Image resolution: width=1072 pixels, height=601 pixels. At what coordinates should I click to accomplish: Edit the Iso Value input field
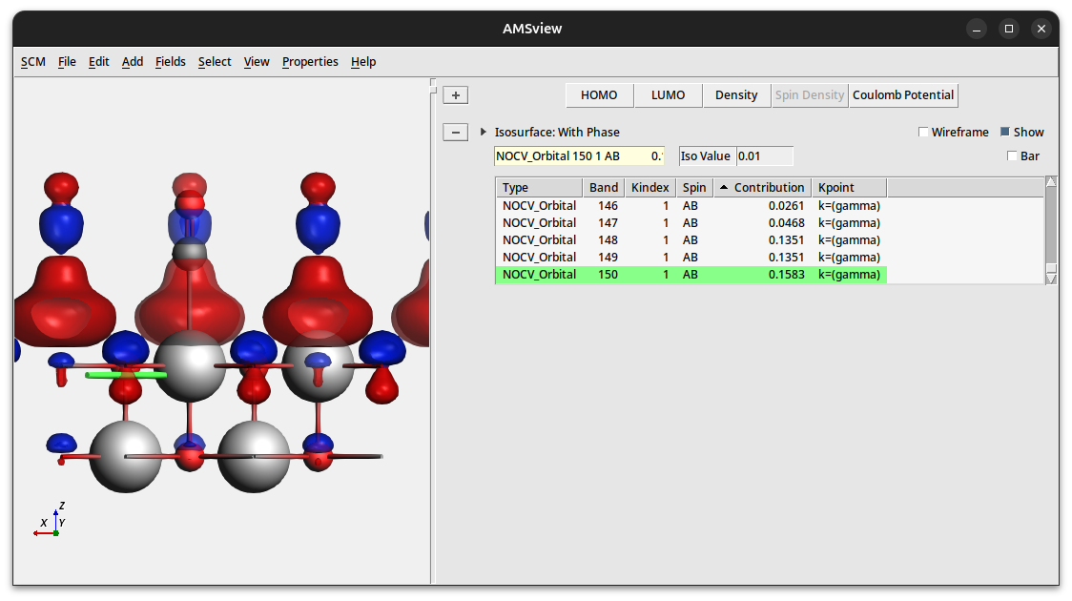pyautogui.click(x=763, y=155)
